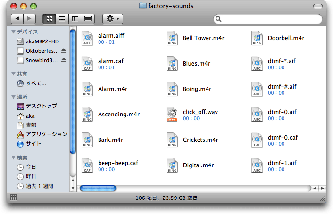Screen dimensions: 333x214
Task: Select the Digital.m4r ringtone icon
Action: point(172,165)
